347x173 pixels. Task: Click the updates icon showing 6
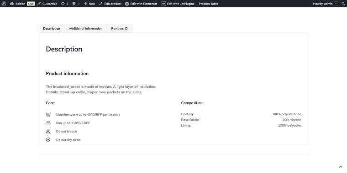tap(63, 4)
